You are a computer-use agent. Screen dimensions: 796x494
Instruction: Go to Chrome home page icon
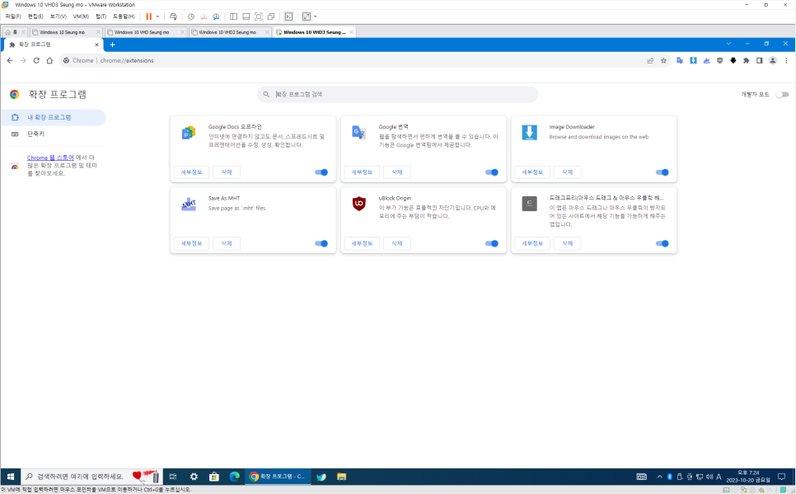click(x=49, y=60)
